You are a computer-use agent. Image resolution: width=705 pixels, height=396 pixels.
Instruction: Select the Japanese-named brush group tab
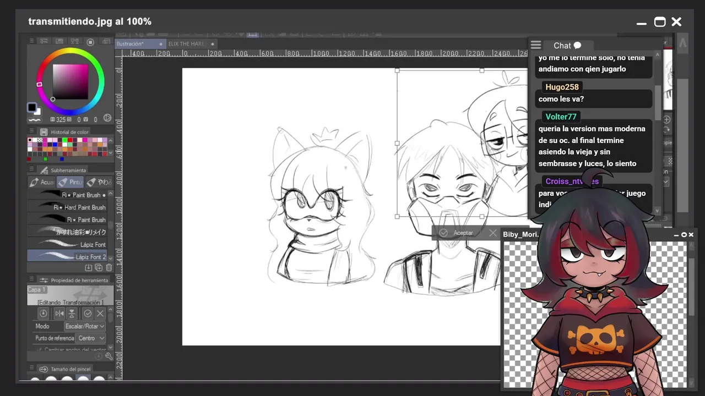(x=99, y=182)
